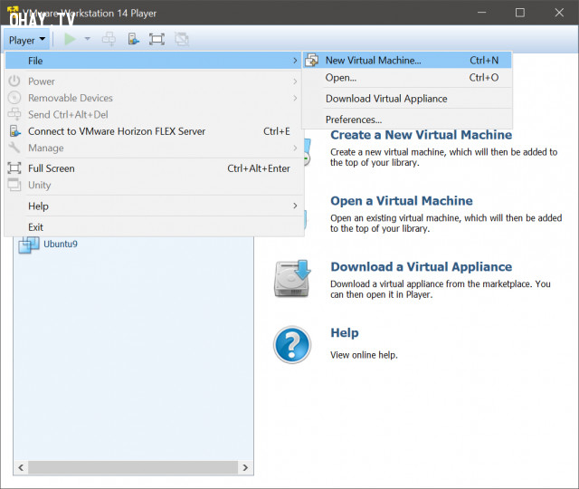Screen dimensions: 579x489
Task: Click the Horizon FLEX Server toolbar icon
Action: (x=133, y=39)
